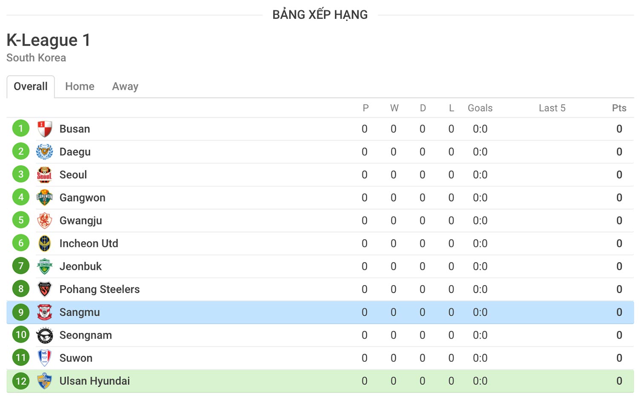Viewport: 639px width, 401px height.
Task: Click the Busan club crest icon
Action: [45, 129]
